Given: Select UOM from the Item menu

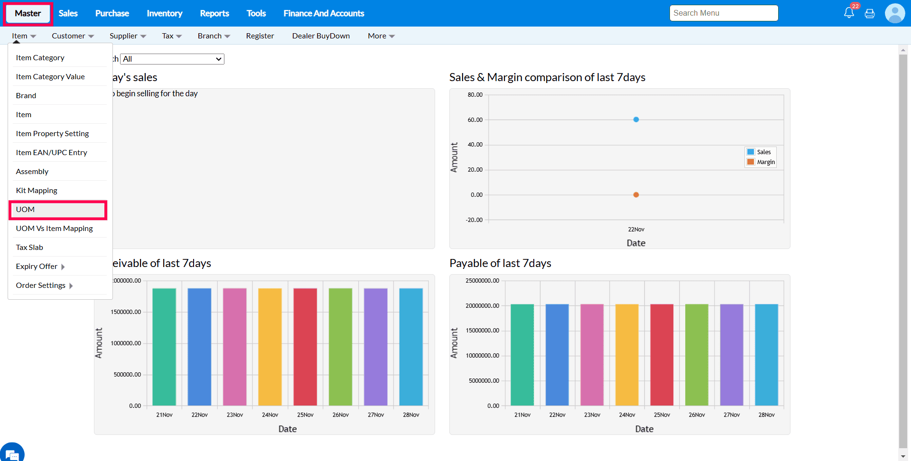Looking at the screenshot, I should (x=58, y=210).
